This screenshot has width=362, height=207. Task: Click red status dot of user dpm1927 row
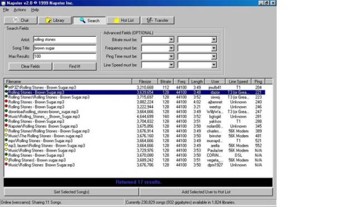click(x=6, y=165)
